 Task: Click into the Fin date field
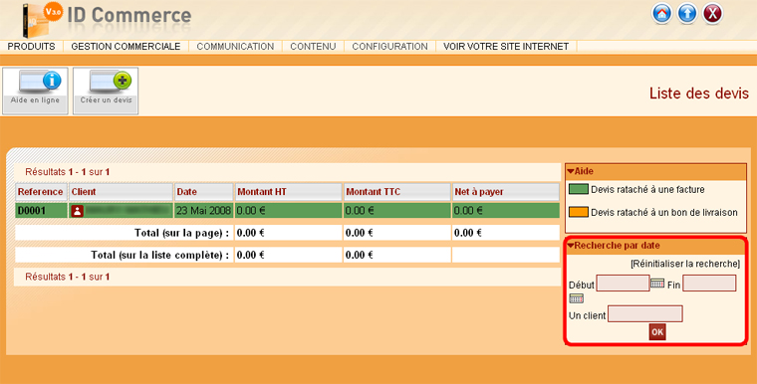pos(709,284)
